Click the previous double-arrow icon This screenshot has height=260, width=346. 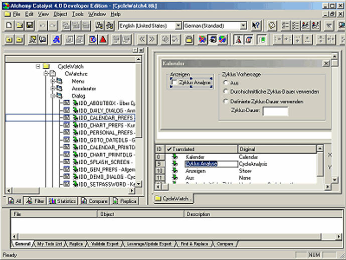(x=142, y=40)
